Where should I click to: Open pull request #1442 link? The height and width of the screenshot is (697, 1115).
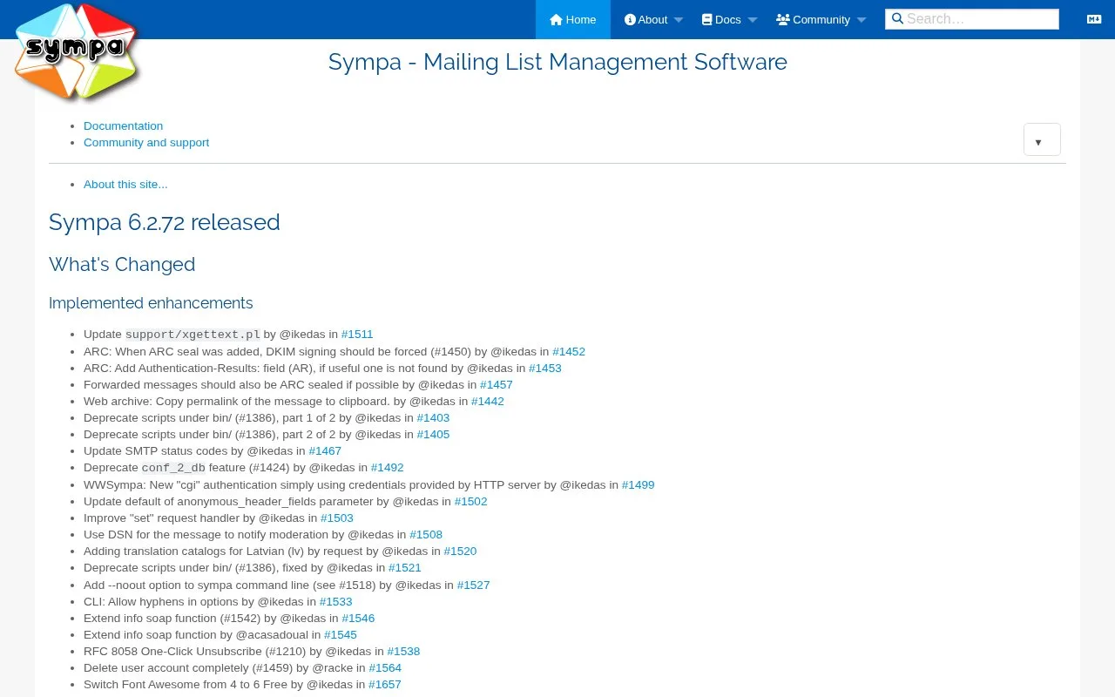[488, 402]
